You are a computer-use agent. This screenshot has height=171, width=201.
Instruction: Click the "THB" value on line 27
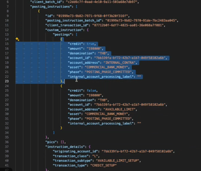tap(103, 100)
